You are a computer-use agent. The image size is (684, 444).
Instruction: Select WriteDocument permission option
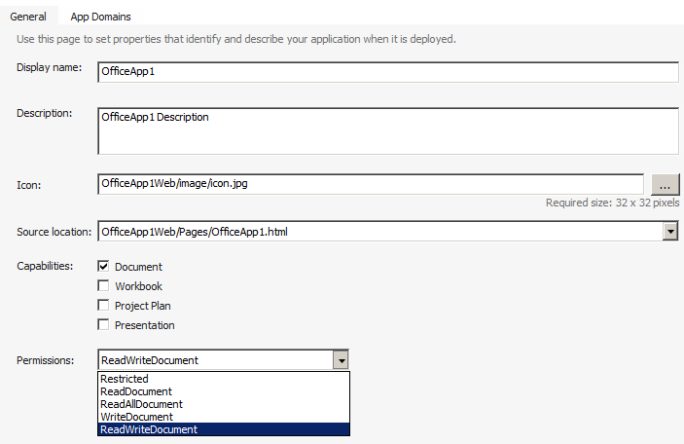224,417
